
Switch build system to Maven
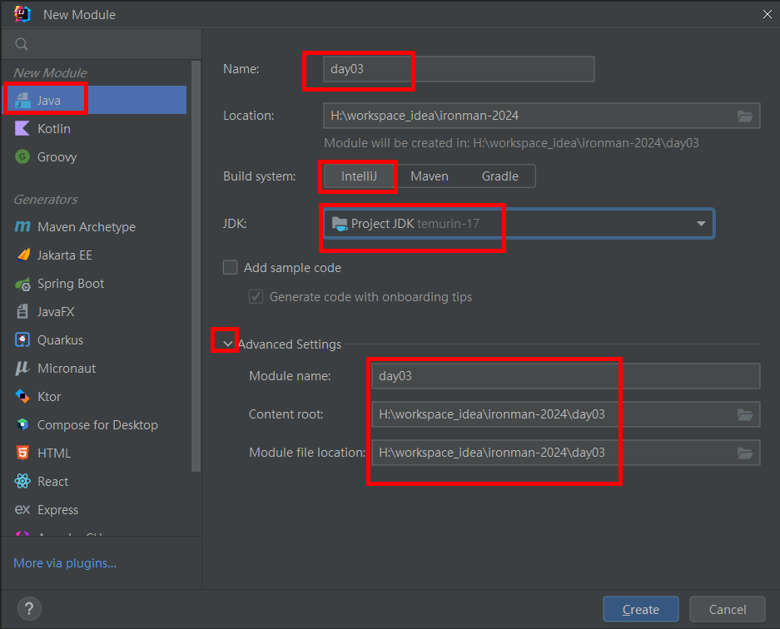pos(430,176)
